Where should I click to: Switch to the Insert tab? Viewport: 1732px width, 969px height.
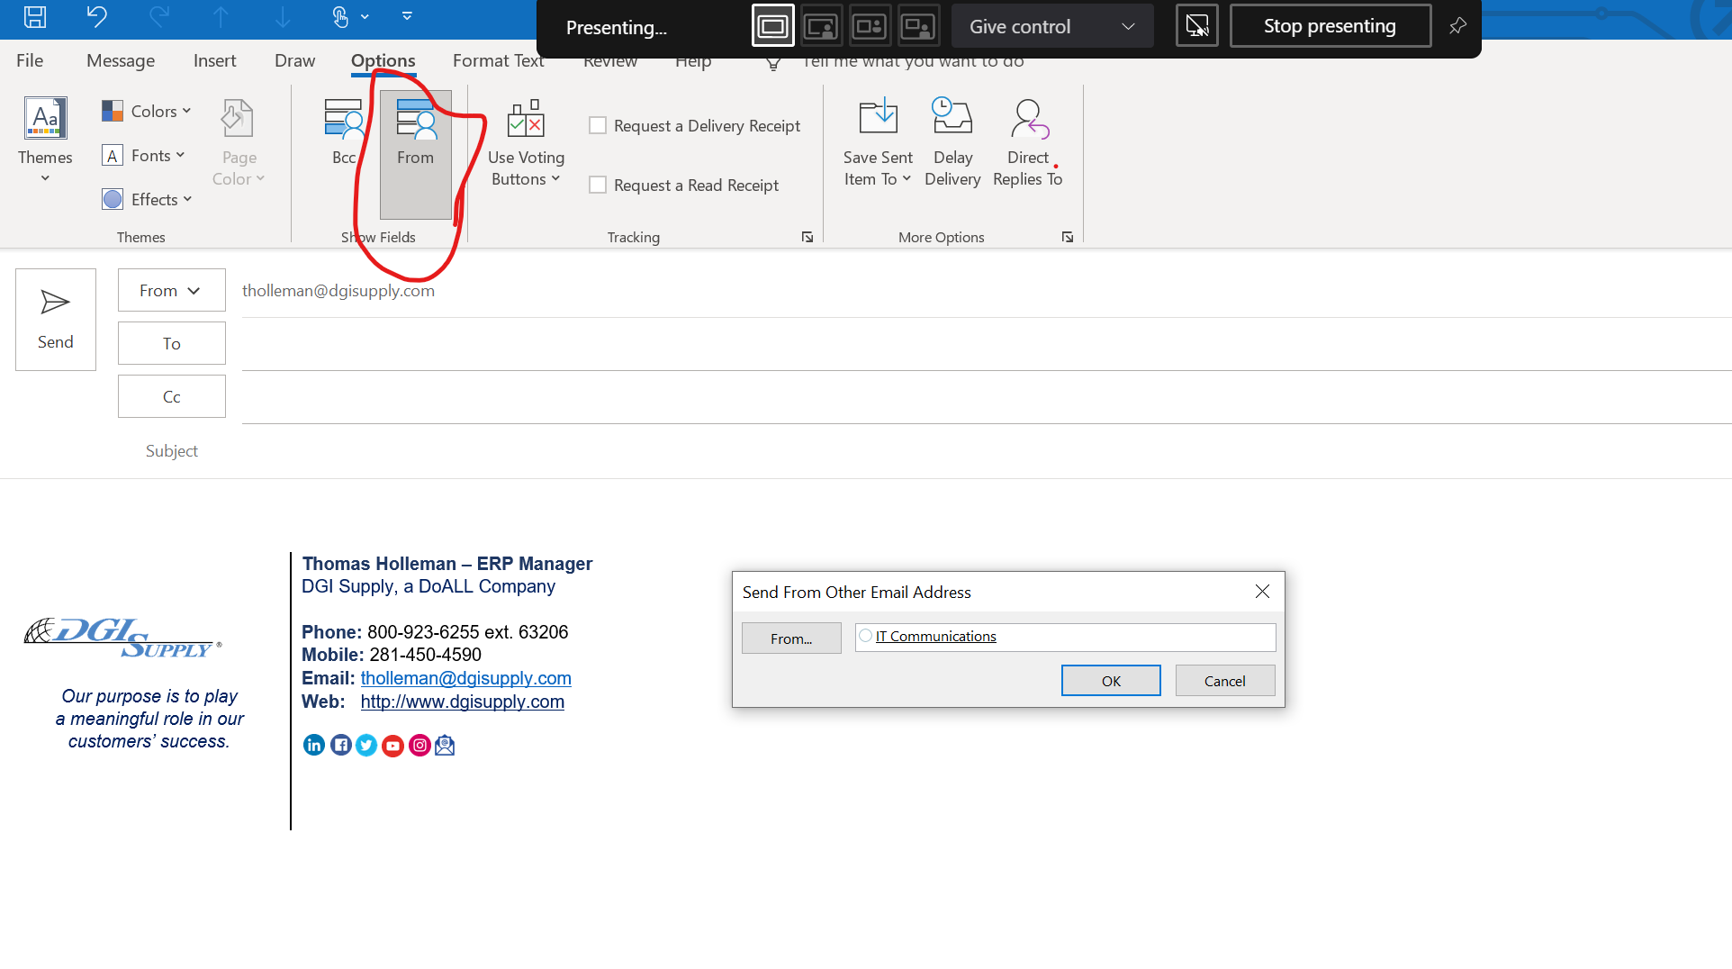[x=214, y=60]
